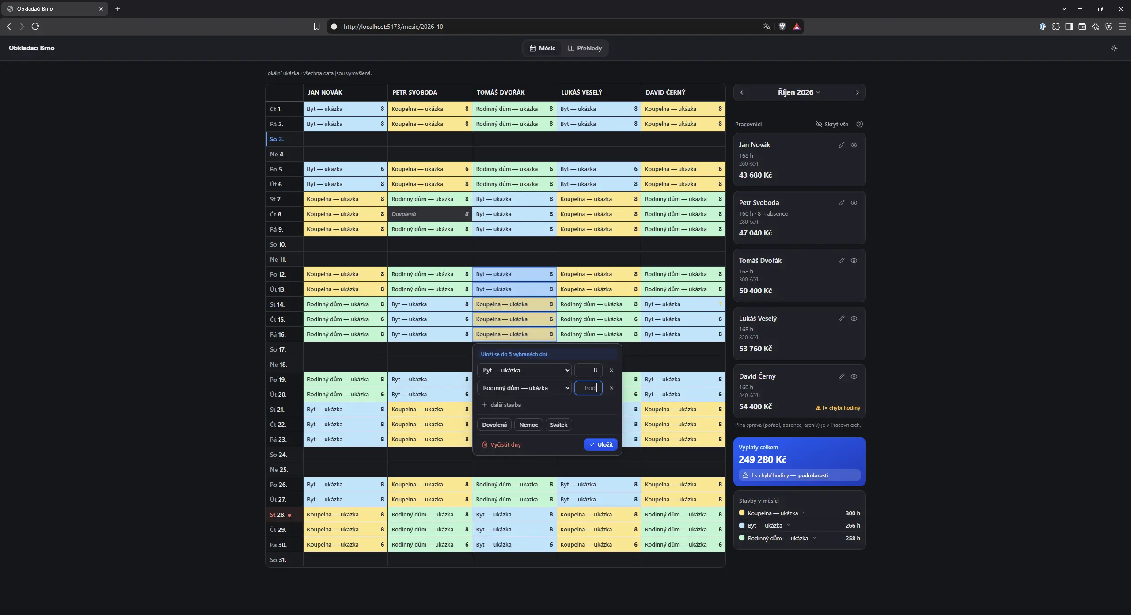Open a new browser tab
Image resolution: width=1131 pixels, height=615 pixels.
[x=117, y=9]
